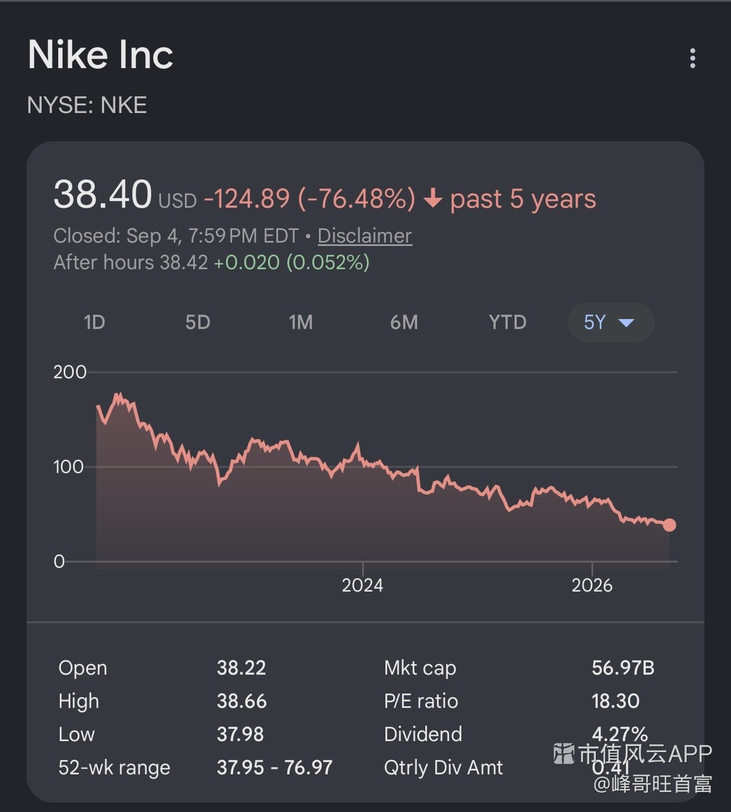Choose the YTD chart range
Image resolution: width=731 pixels, height=812 pixels.
pos(508,322)
